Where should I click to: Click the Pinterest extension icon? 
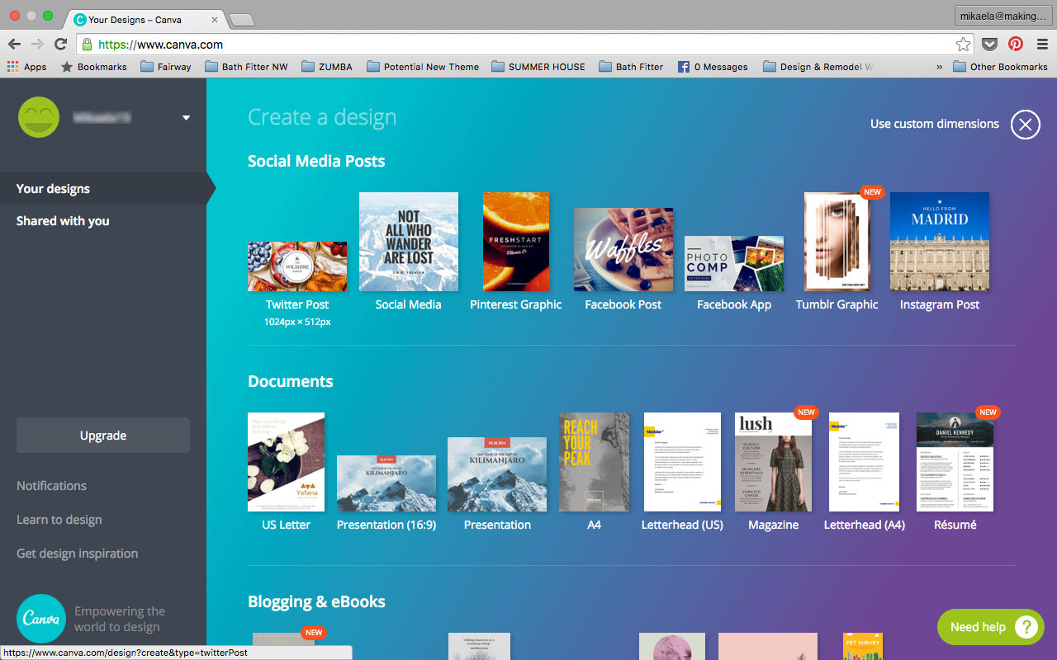(1015, 45)
